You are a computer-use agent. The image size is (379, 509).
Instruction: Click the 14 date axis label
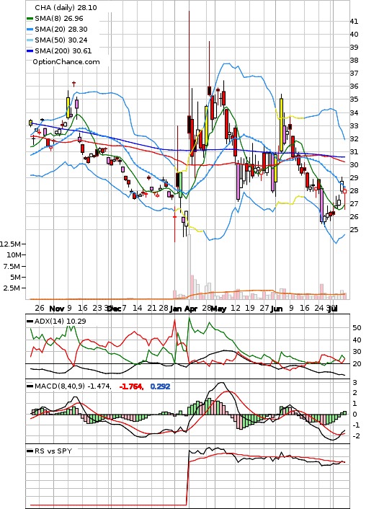coord(137,308)
